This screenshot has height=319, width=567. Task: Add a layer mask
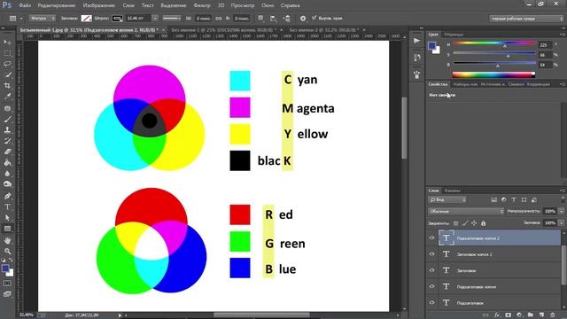click(509, 315)
